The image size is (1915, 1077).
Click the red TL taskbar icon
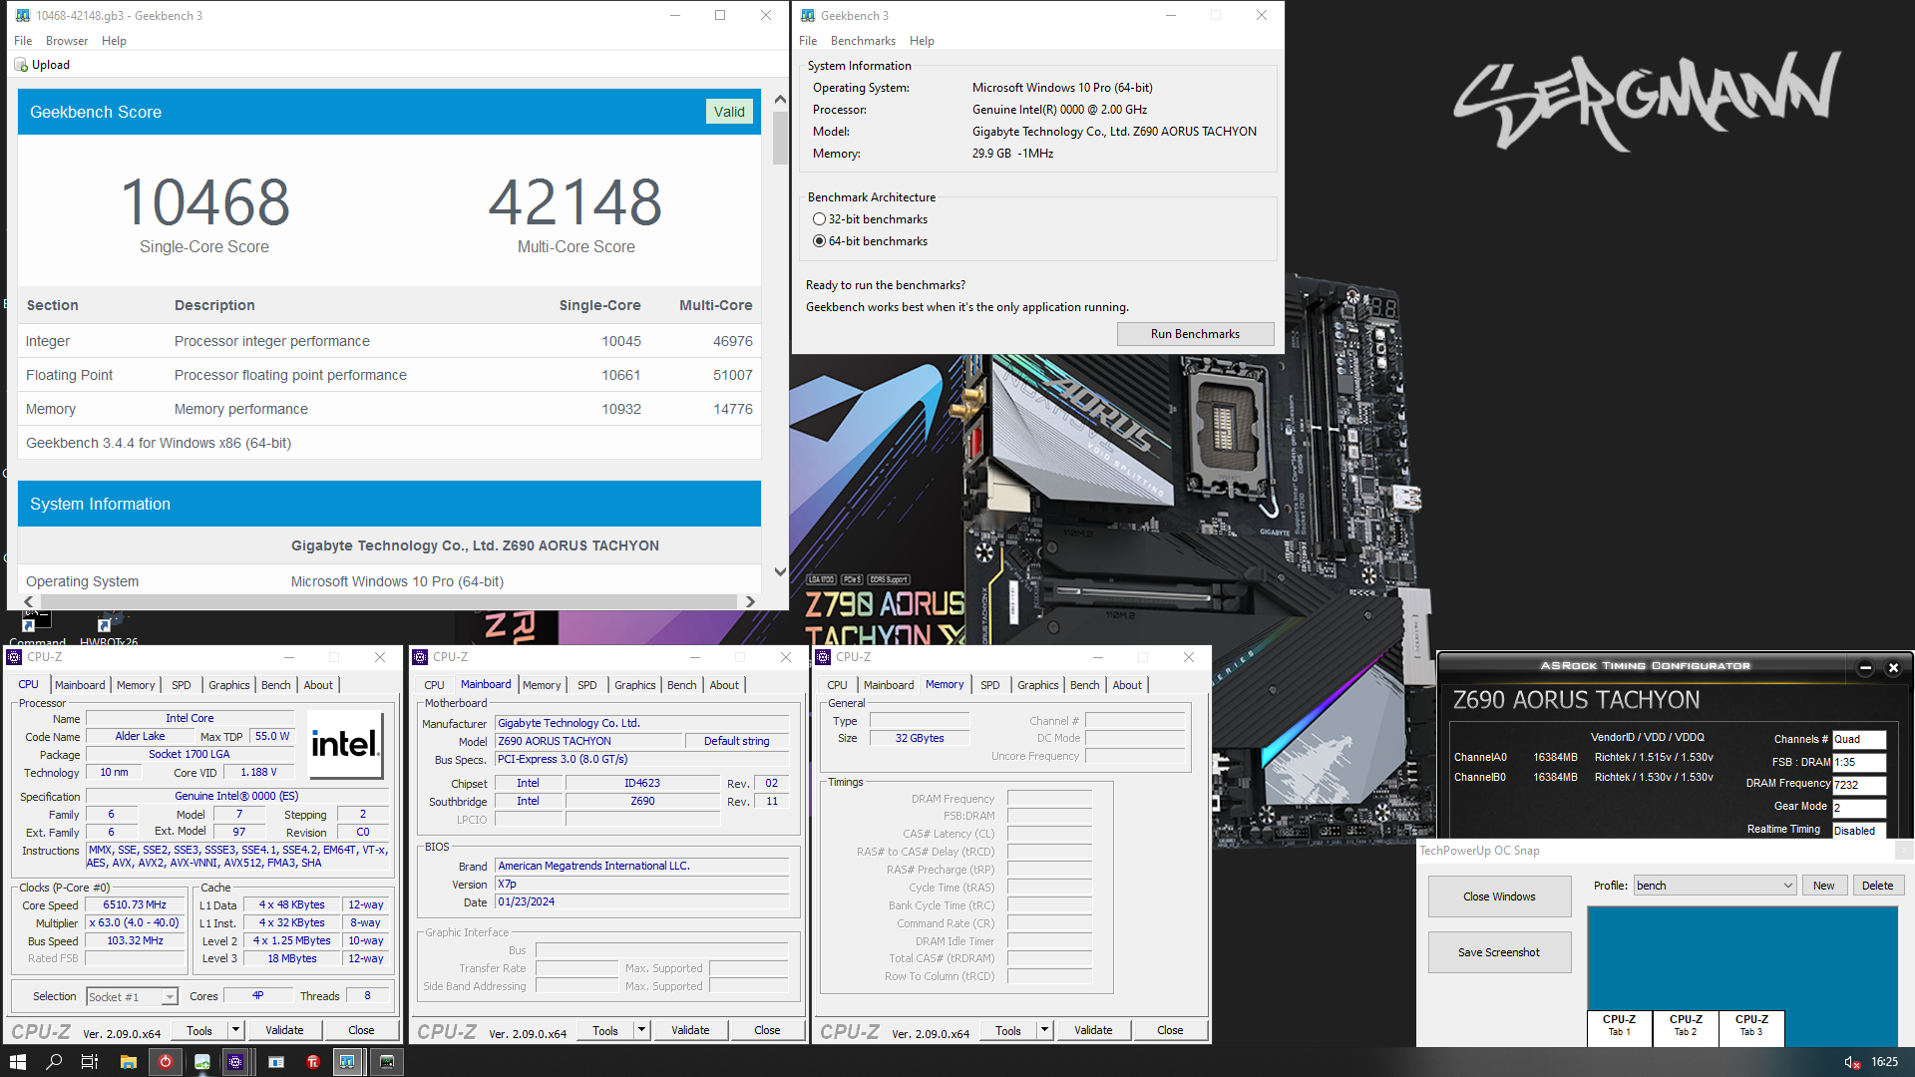coord(313,1062)
